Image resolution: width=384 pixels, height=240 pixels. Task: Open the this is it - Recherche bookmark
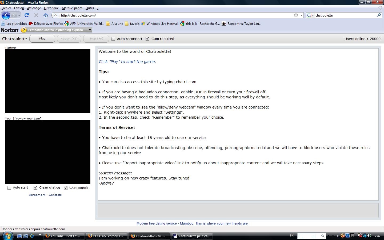[200, 23]
